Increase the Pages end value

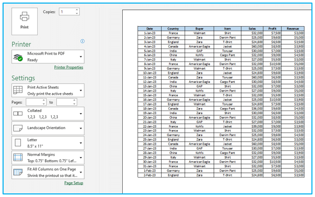click(74, 100)
